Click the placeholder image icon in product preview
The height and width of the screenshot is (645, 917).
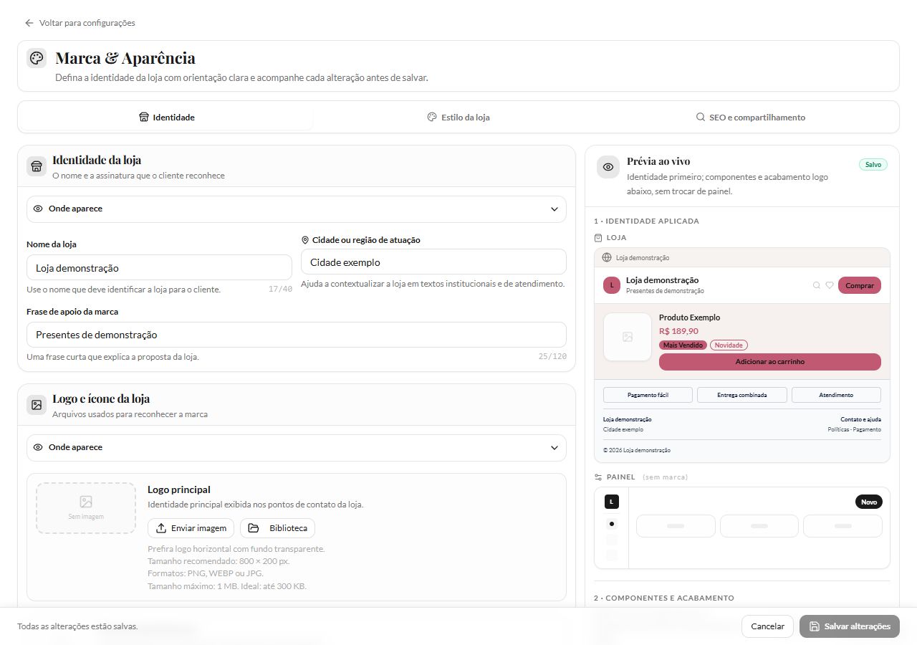[628, 337]
